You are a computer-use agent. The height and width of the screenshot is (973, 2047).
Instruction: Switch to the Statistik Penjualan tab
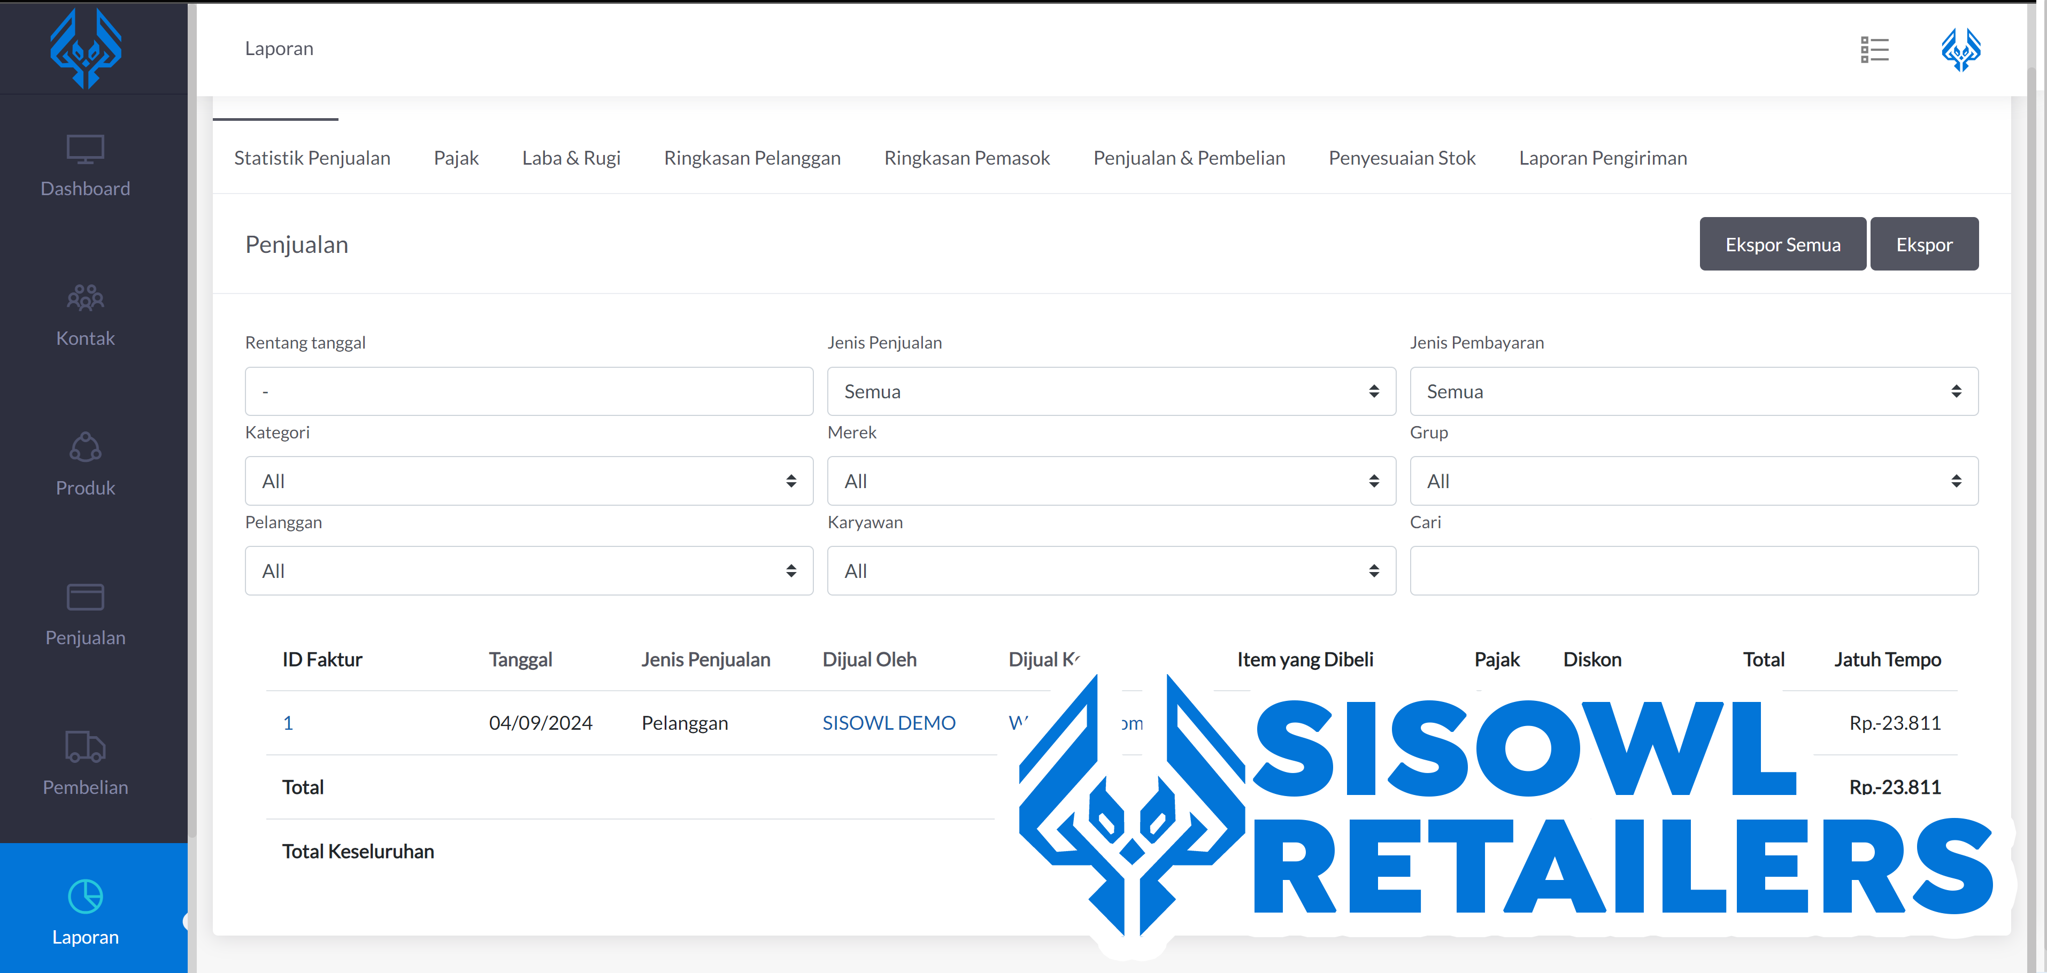tap(312, 158)
